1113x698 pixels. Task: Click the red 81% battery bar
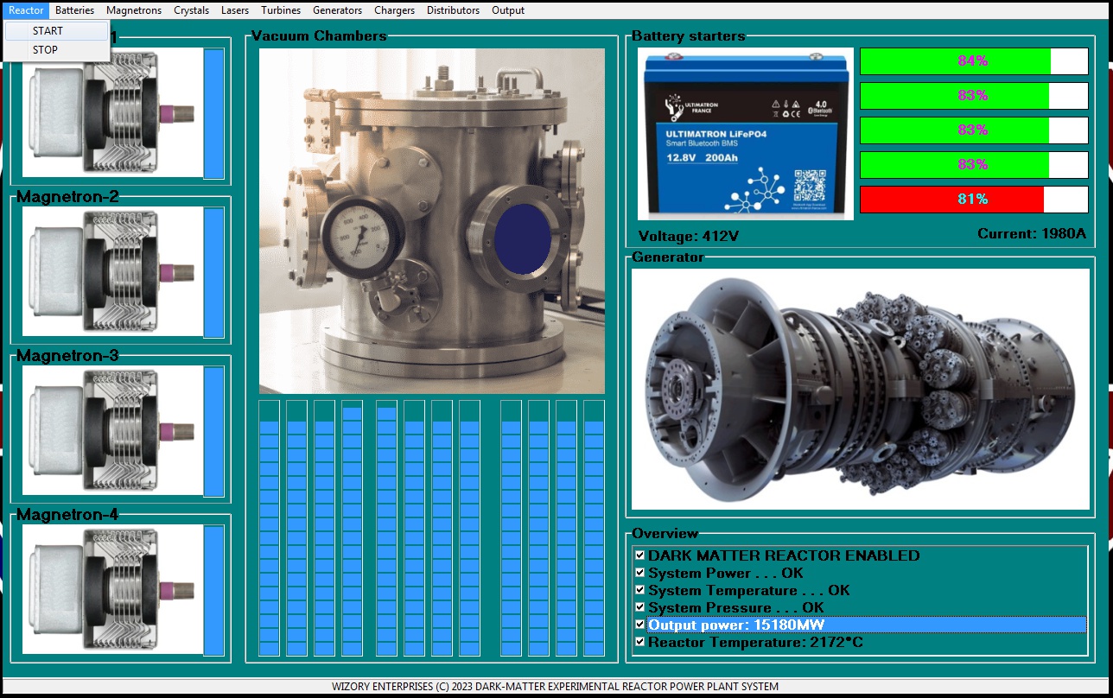[974, 200]
